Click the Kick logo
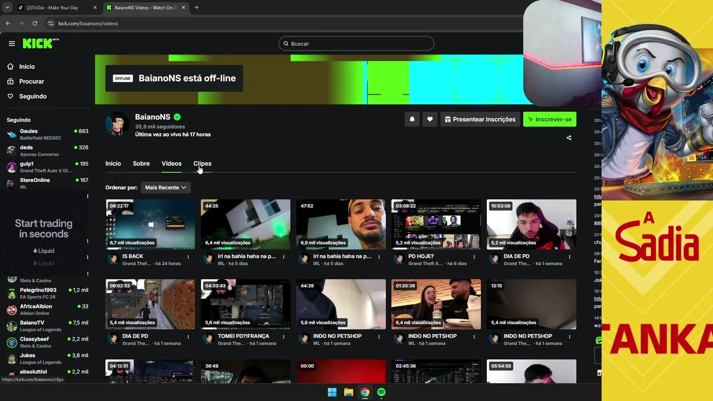 40,43
